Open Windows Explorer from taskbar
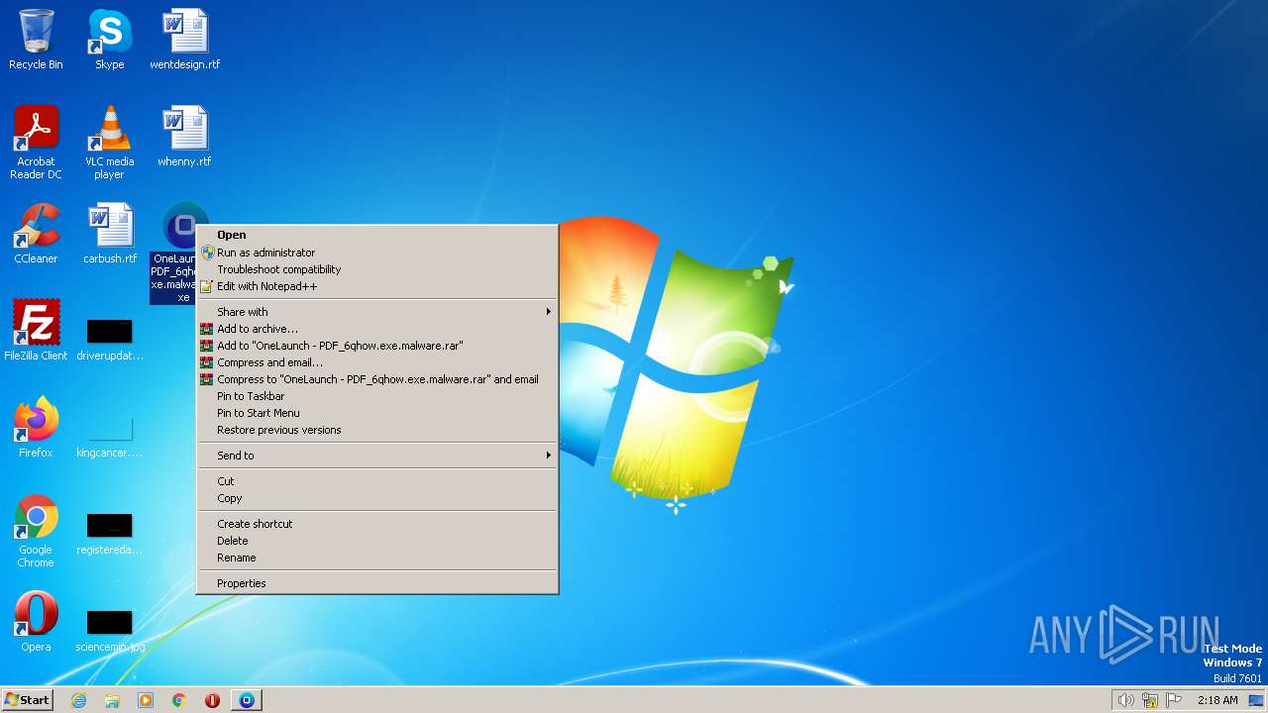 click(112, 700)
